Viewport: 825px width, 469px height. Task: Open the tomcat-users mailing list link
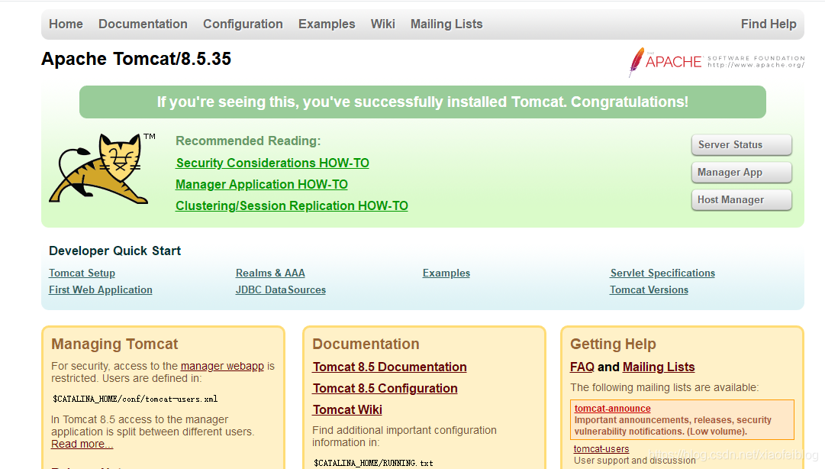pos(601,449)
